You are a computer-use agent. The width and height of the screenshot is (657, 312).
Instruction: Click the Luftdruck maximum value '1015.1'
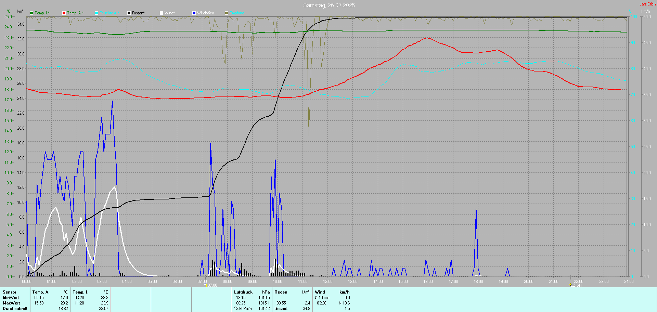[264, 303]
